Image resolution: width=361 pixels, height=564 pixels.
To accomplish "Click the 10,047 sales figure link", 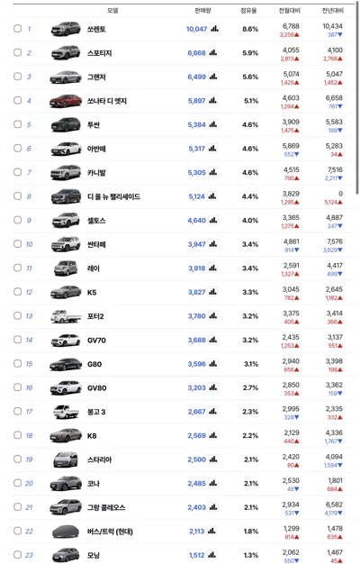I will point(196,29).
